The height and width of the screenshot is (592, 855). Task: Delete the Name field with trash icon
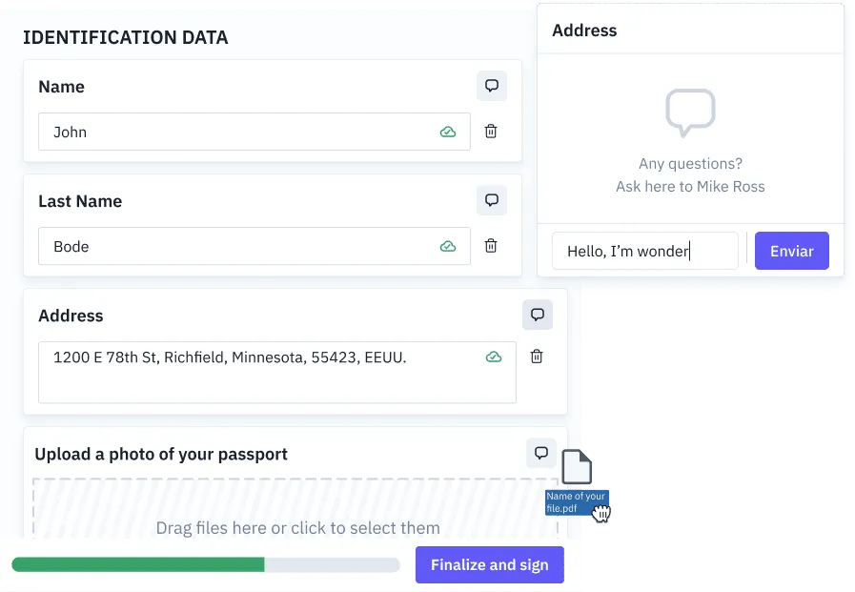coord(491,132)
